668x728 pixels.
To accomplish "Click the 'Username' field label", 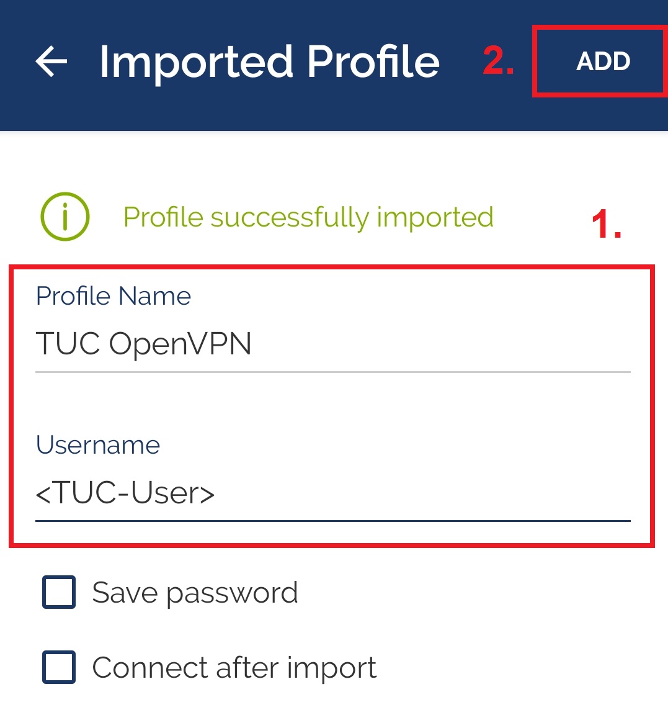I will point(98,445).
